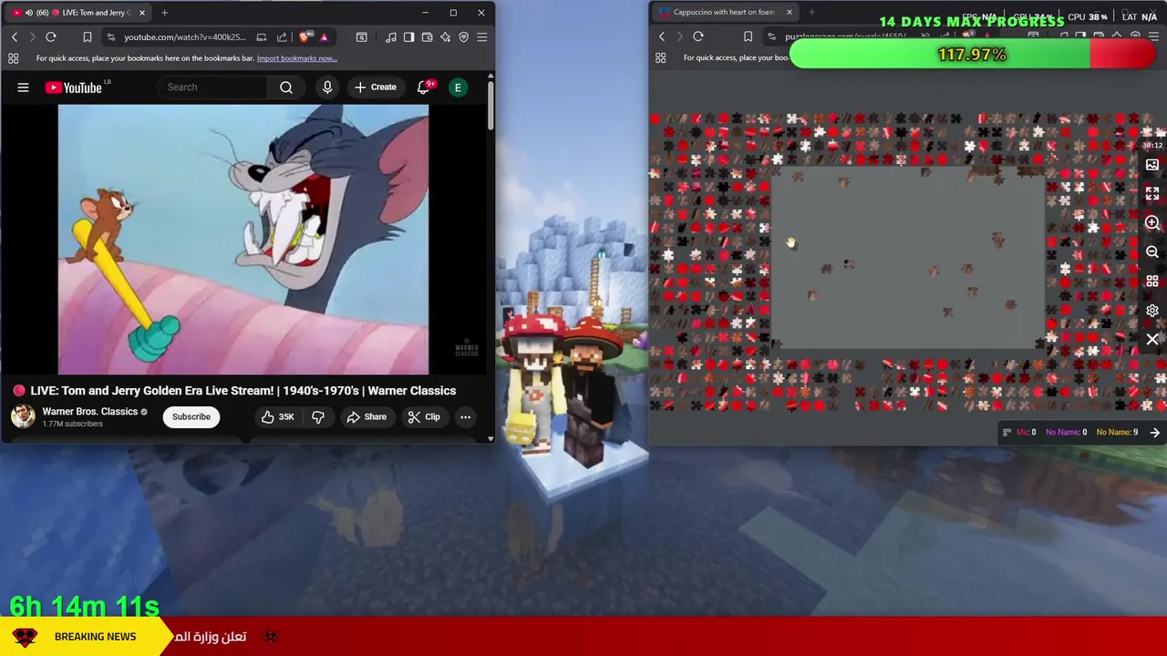Go back in the YouTube browser window
Screen dimensions: 1167x656
[15, 37]
